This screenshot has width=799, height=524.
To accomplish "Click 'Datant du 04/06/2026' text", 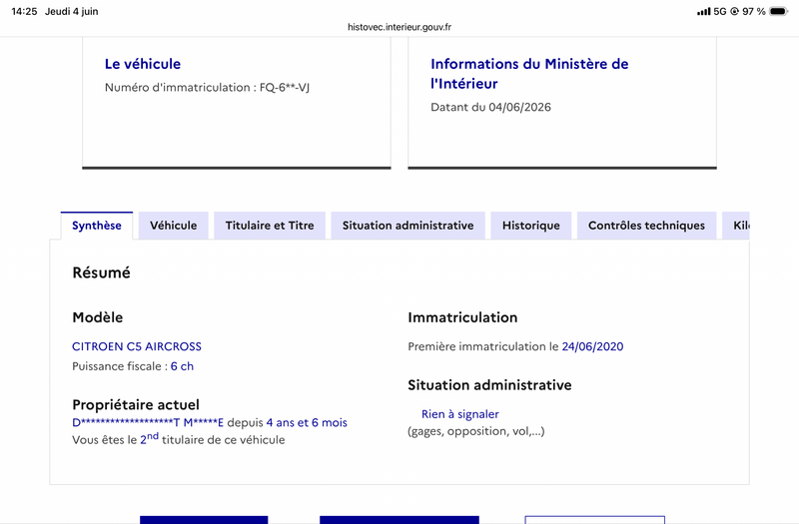I will pyautogui.click(x=490, y=107).
